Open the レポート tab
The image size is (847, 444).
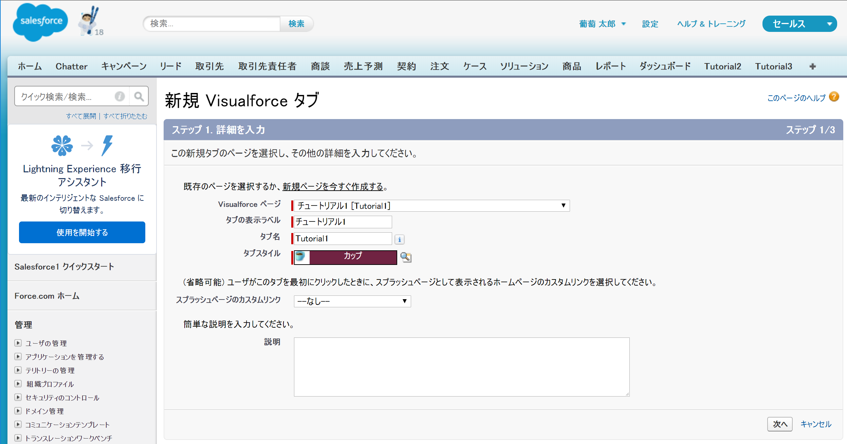(x=611, y=66)
